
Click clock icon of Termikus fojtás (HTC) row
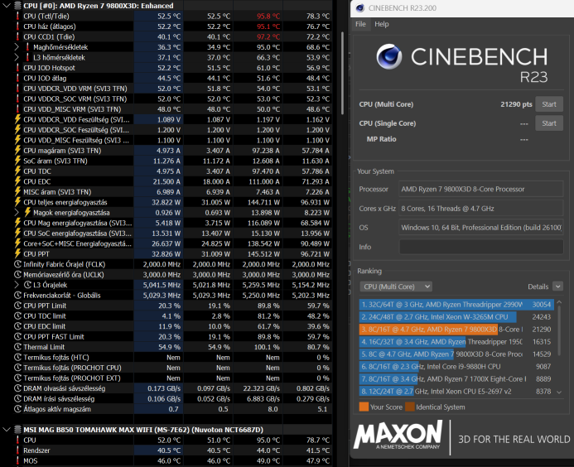click(17, 357)
